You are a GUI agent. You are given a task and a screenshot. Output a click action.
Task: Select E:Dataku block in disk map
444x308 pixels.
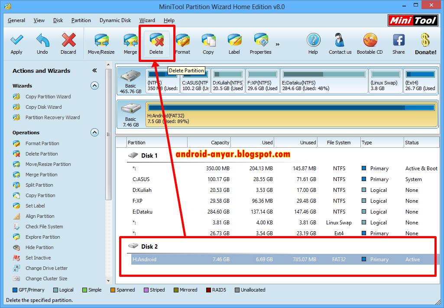tap(324, 81)
